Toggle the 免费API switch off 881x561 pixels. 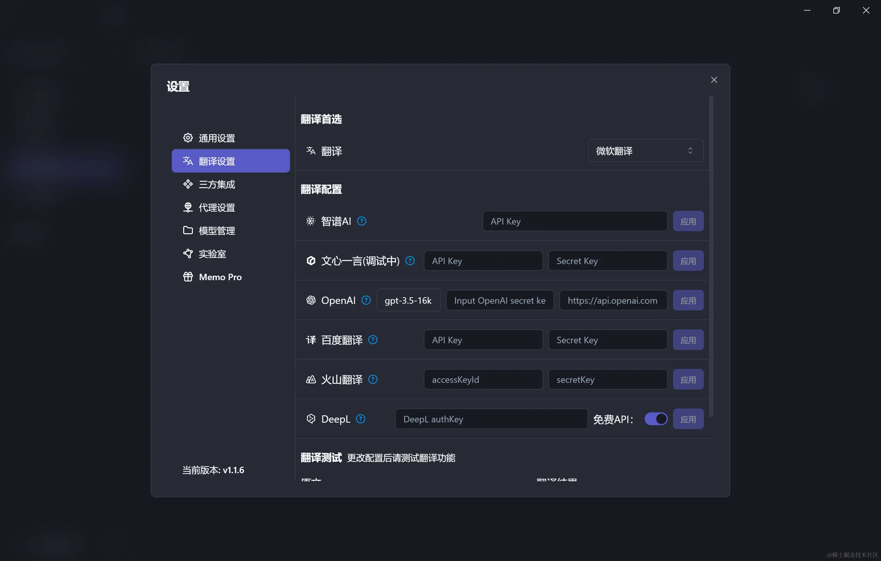tap(656, 419)
